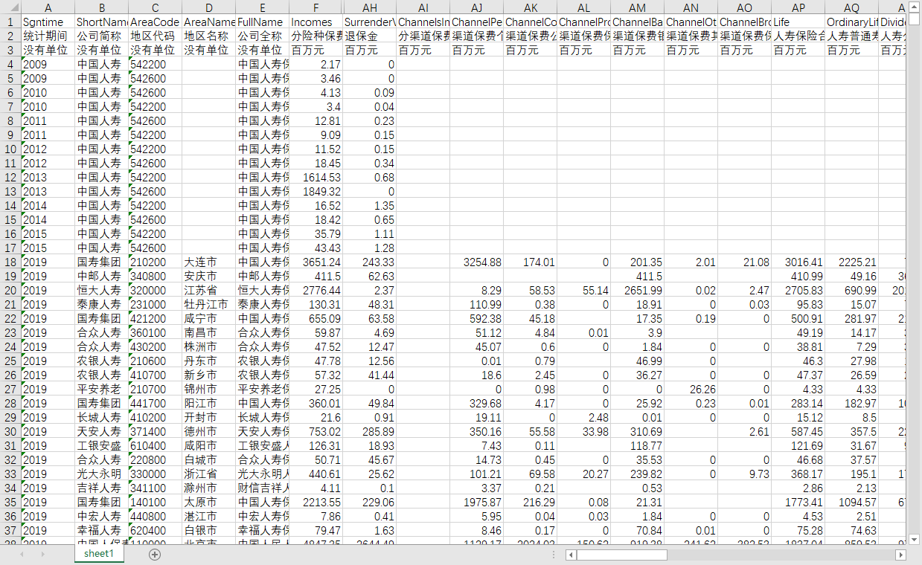The height and width of the screenshot is (565, 922).
Task: Select the '统计期间' cell
Action: (x=48, y=36)
